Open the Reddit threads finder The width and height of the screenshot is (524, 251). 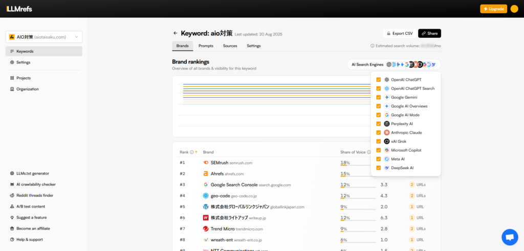coord(34,196)
